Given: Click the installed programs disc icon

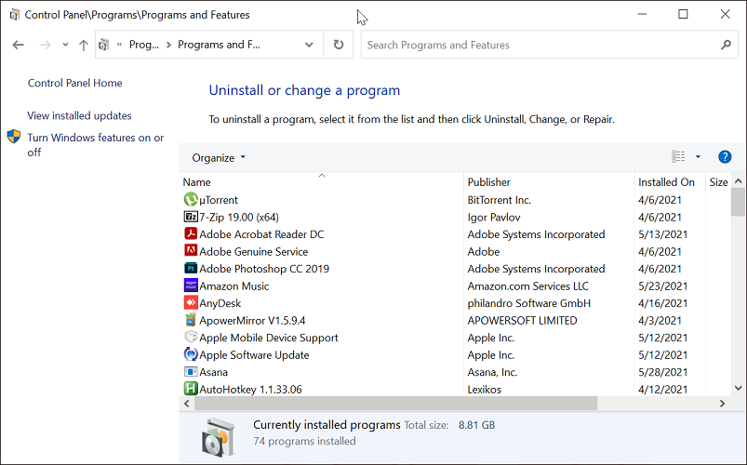Looking at the screenshot, I should tap(219, 437).
